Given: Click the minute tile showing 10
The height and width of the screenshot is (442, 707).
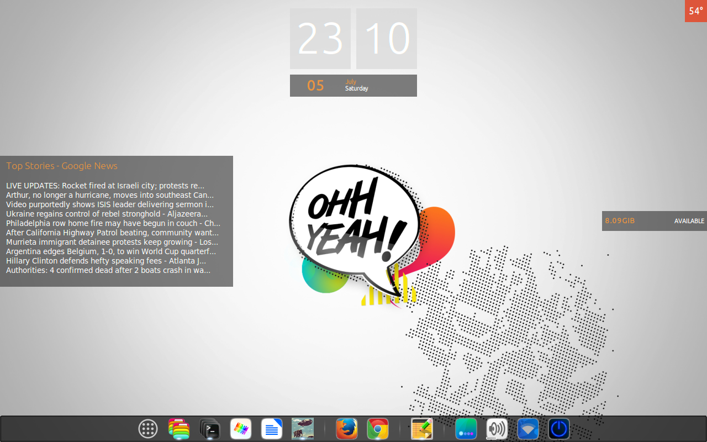Looking at the screenshot, I should tap(387, 39).
